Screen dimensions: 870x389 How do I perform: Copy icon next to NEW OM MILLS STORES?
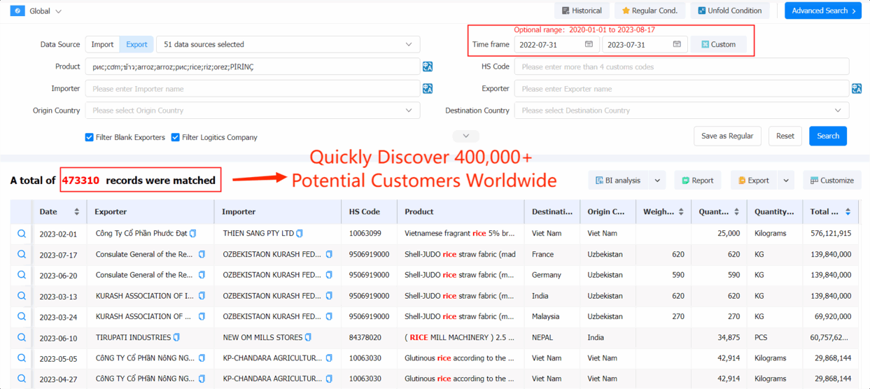coord(309,337)
